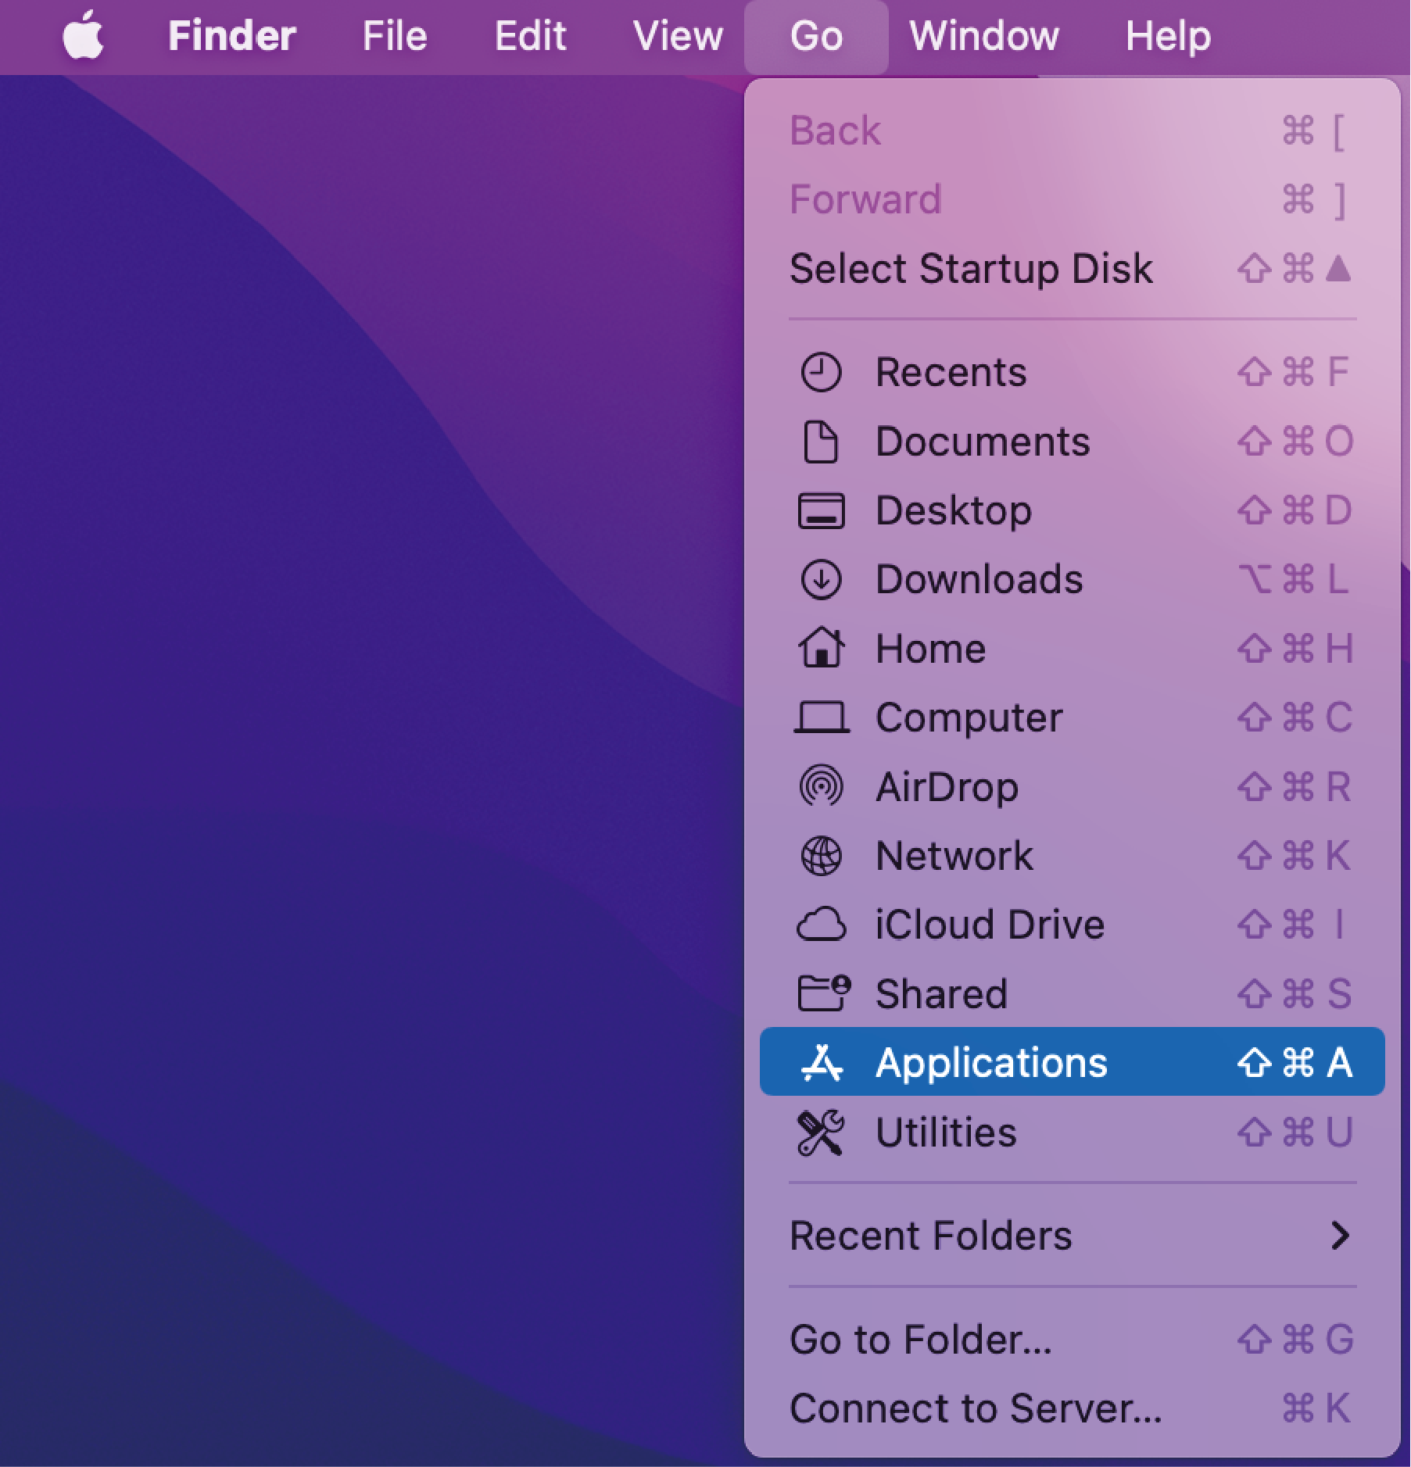
Task: Click the Desktop icon in Go menu
Action: coord(821,511)
